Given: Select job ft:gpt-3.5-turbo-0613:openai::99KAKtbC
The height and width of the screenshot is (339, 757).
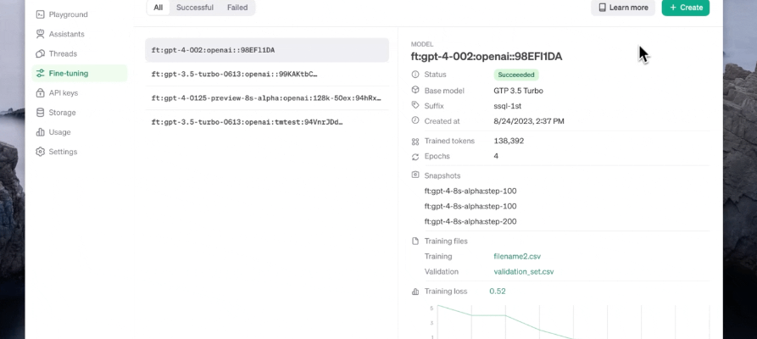Looking at the screenshot, I should 267,74.
